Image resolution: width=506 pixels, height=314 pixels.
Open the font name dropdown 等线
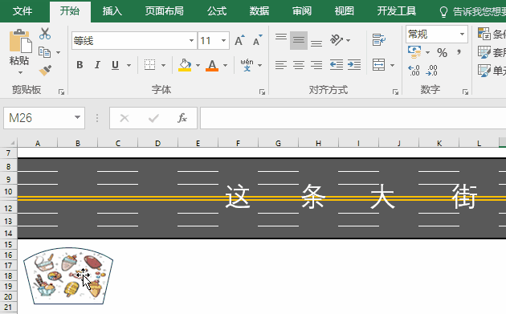coord(191,41)
